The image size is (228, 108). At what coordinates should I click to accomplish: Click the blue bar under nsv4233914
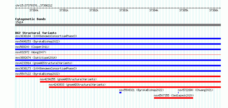tap(118, 66)
